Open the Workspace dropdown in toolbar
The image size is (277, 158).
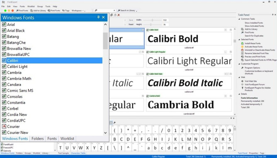(78, 11)
